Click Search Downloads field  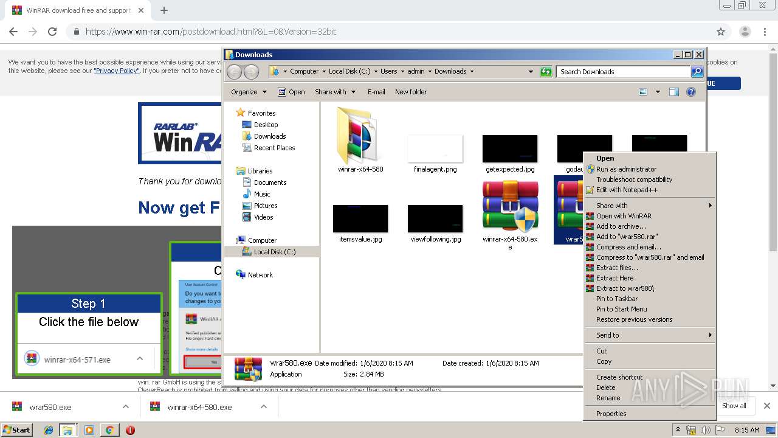pos(624,72)
